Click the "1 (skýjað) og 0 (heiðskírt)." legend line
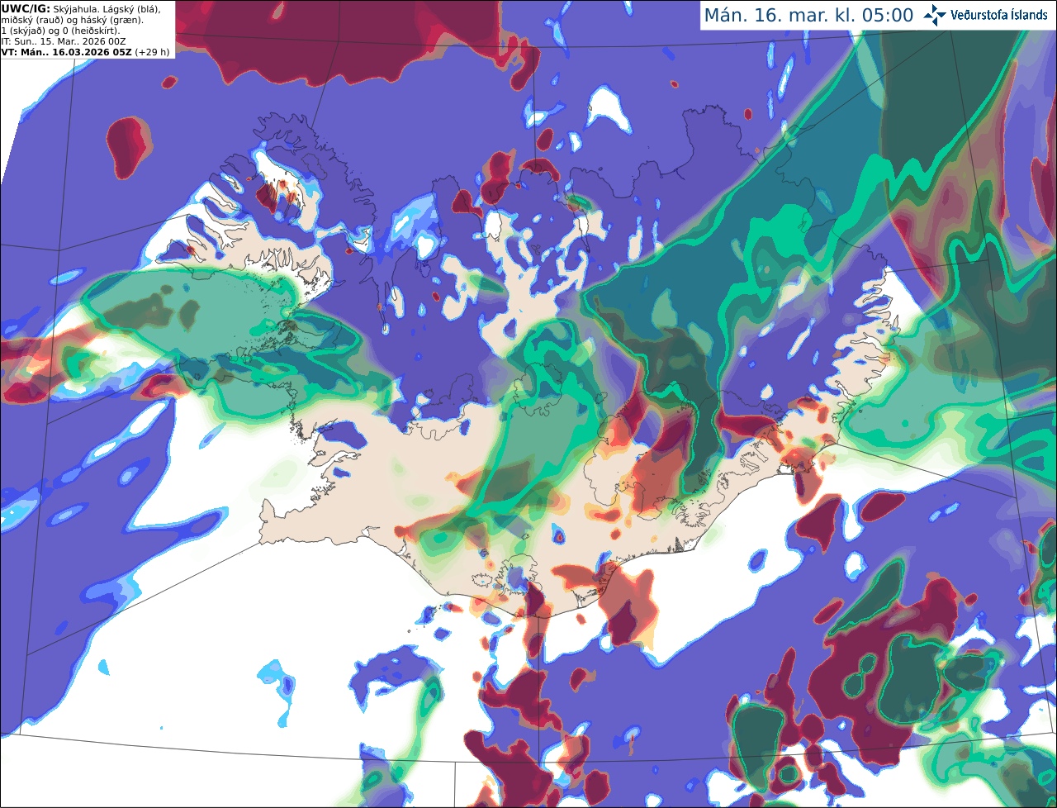 click(60, 31)
